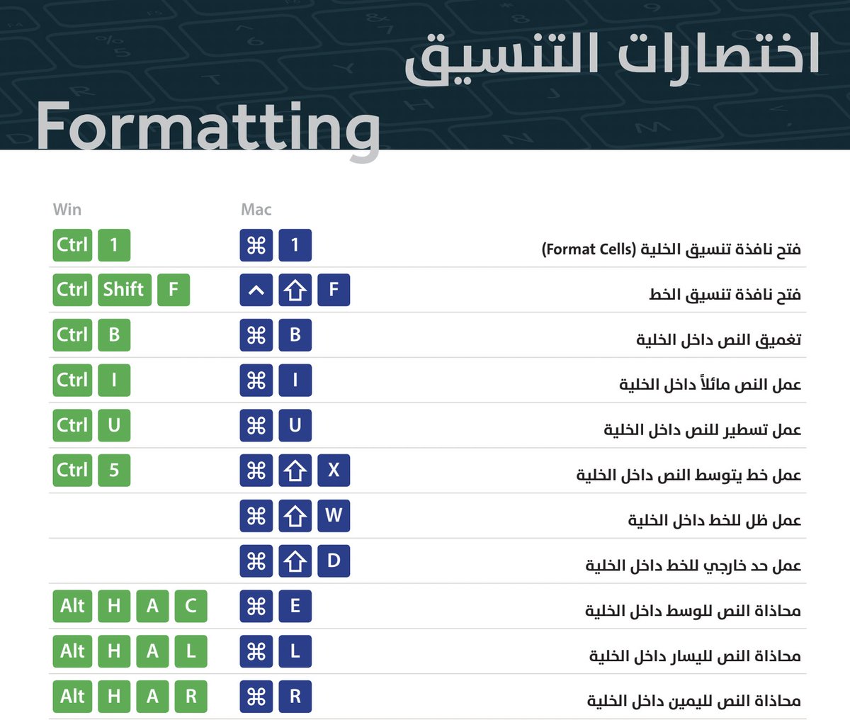Click the Command key beside blue E
This screenshot has width=850, height=720.
tap(256, 607)
